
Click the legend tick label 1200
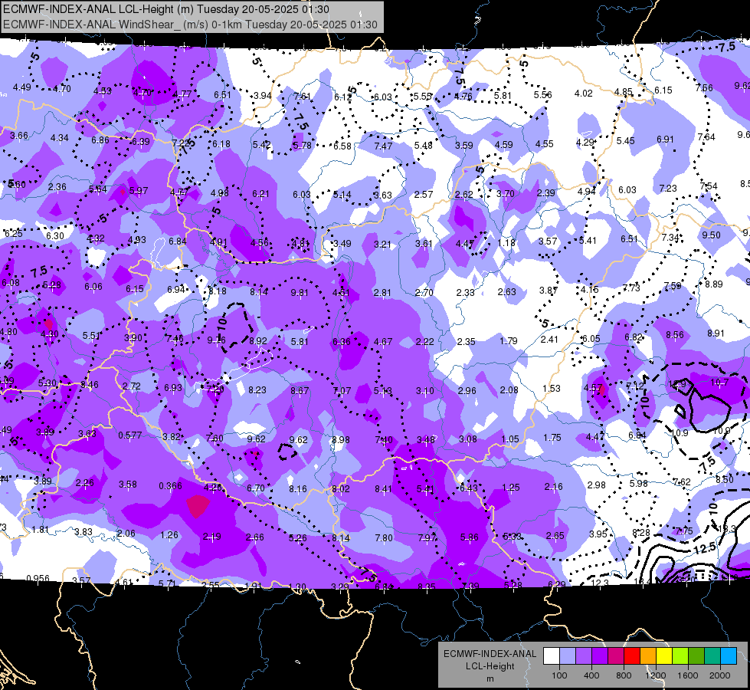point(655,675)
